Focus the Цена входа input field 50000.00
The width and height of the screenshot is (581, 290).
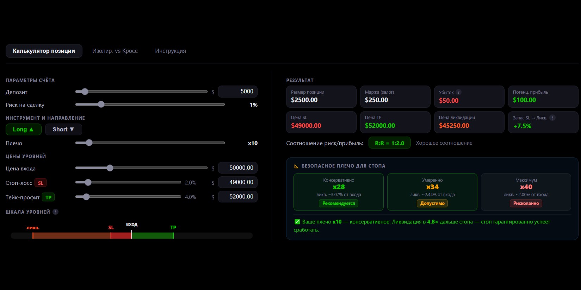(x=238, y=168)
